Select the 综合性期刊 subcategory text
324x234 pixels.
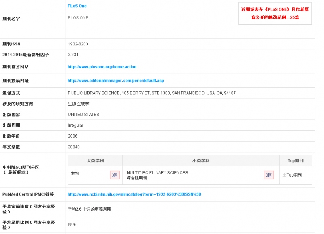[137, 178]
